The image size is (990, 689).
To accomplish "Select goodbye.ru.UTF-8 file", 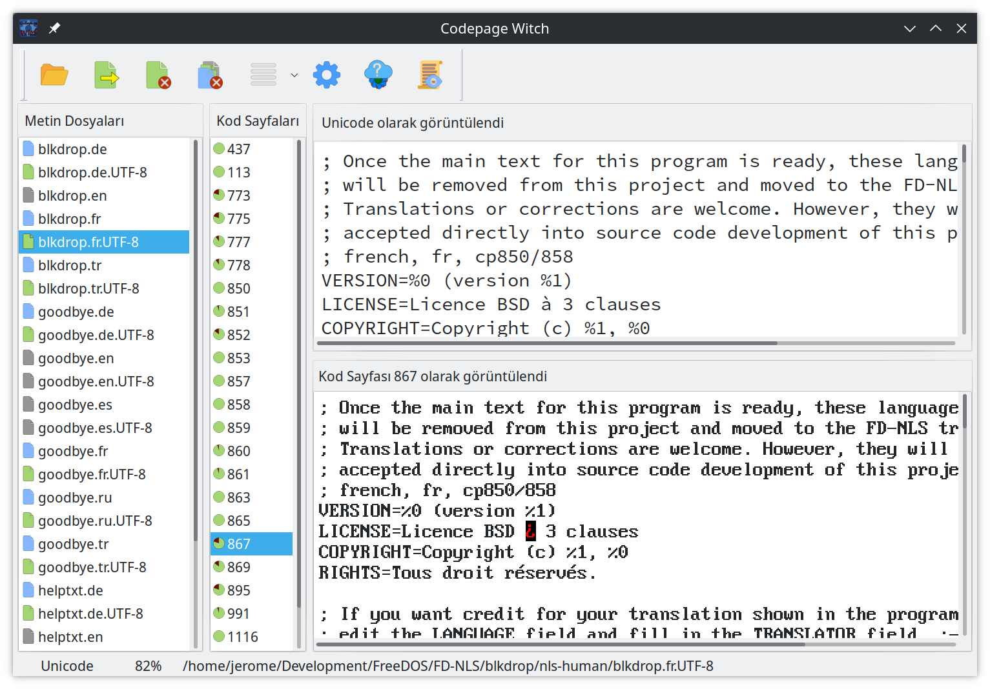I will (x=95, y=521).
